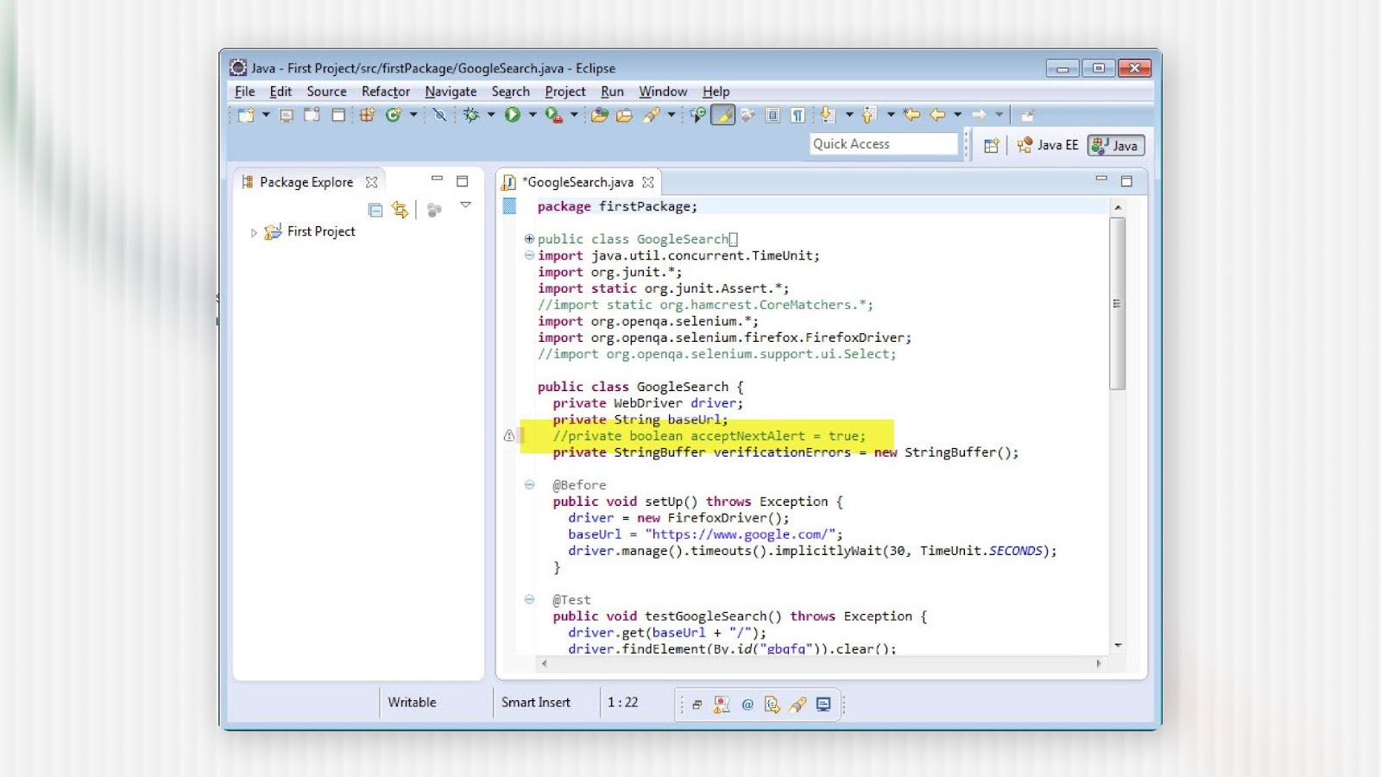Click Last Edit Location arrow icon
The height and width of the screenshot is (777, 1381).
click(911, 115)
